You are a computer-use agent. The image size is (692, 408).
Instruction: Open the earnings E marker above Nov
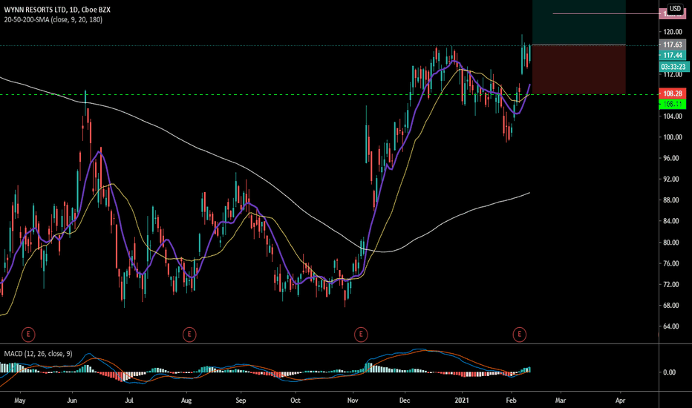coord(361,335)
